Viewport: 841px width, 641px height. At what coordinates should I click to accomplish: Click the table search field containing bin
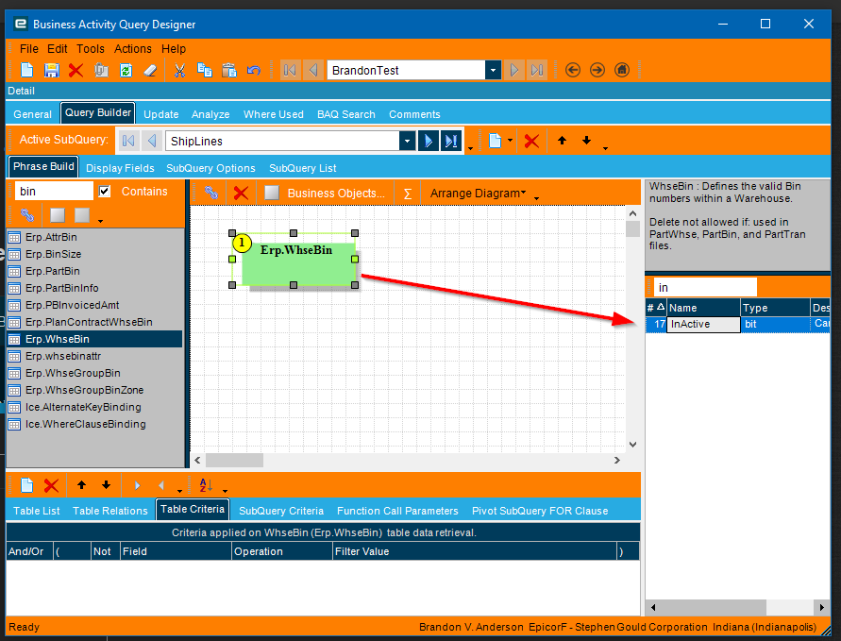click(54, 192)
